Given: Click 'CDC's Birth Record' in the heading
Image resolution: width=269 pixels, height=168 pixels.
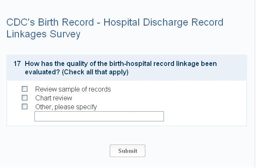Looking at the screenshot, I should click(x=50, y=22).
